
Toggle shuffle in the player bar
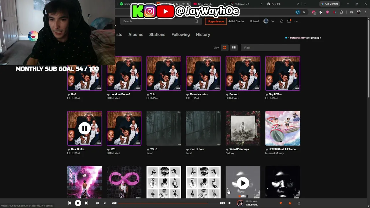point(97,203)
